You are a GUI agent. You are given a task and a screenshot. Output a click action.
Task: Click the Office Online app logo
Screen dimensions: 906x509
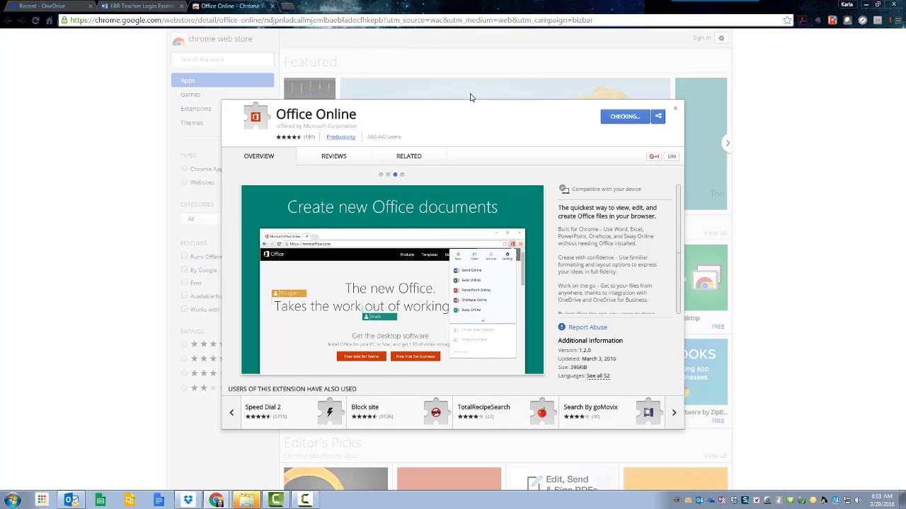tap(256, 117)
